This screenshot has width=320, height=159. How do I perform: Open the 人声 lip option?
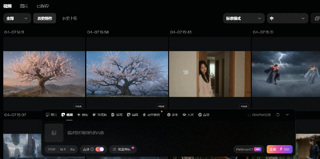[188, 115]
